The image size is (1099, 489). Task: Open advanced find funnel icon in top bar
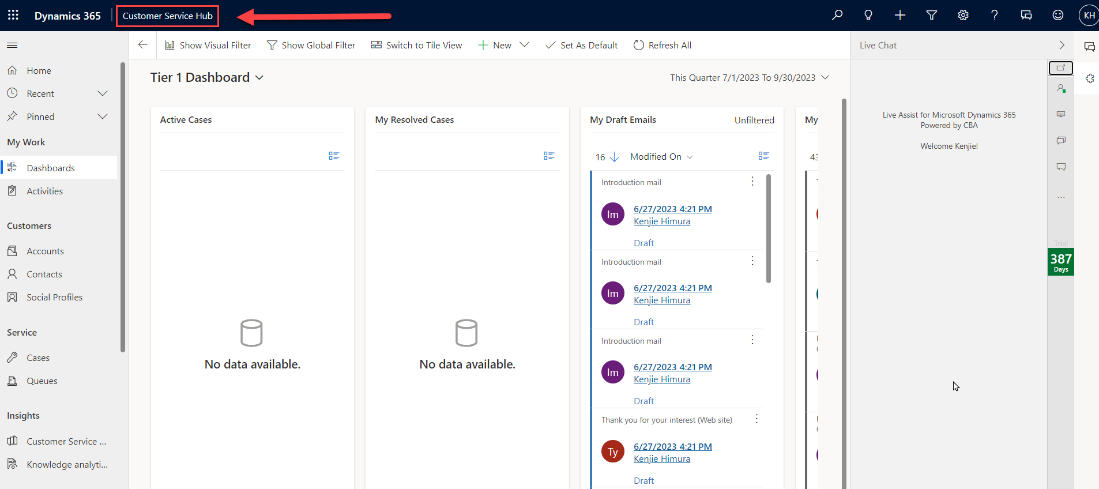tap(932, 15)
